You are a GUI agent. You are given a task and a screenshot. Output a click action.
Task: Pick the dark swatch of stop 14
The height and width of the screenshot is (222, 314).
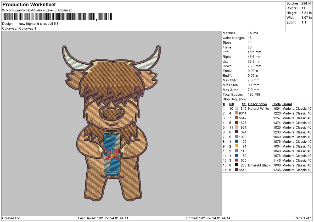(x=236, y=170)
